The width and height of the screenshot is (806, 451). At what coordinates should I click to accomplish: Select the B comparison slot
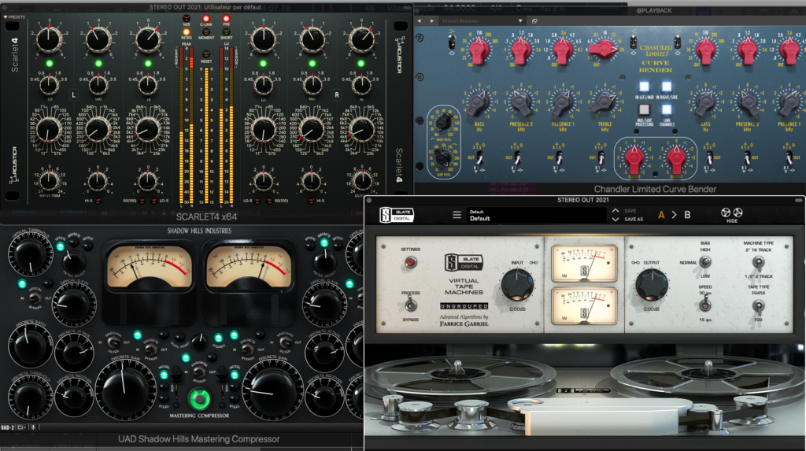(x=687, y=215)
